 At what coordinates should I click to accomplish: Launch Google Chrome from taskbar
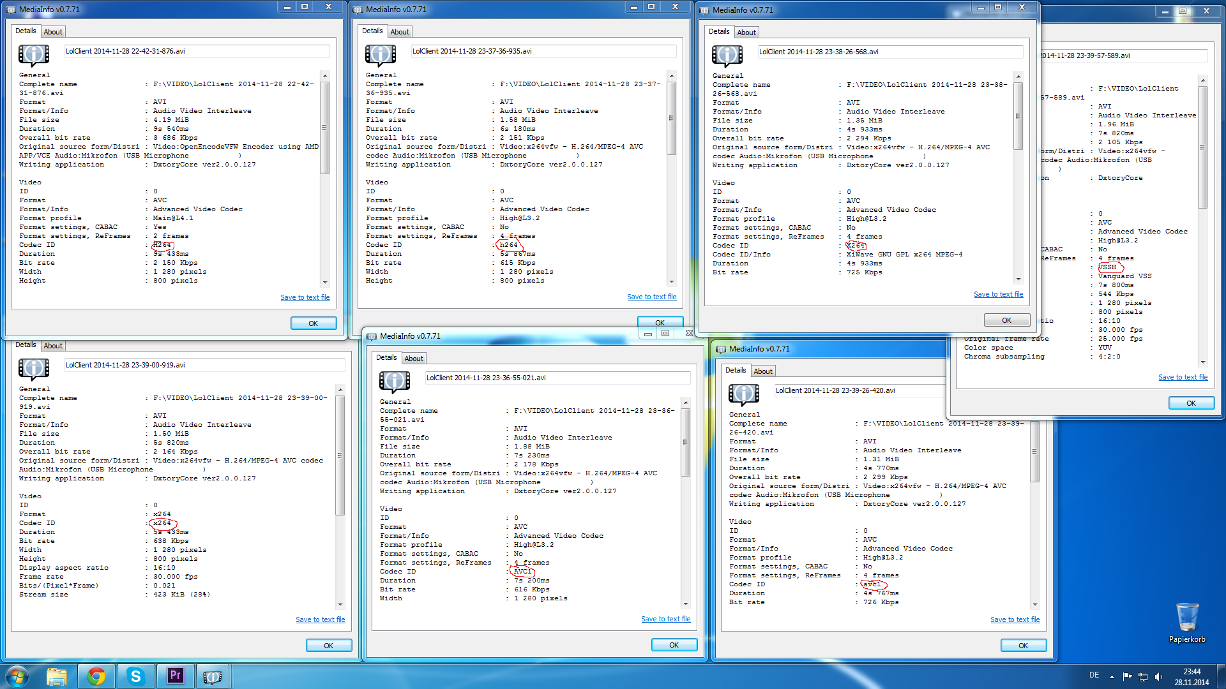click(x=96, y=676)
